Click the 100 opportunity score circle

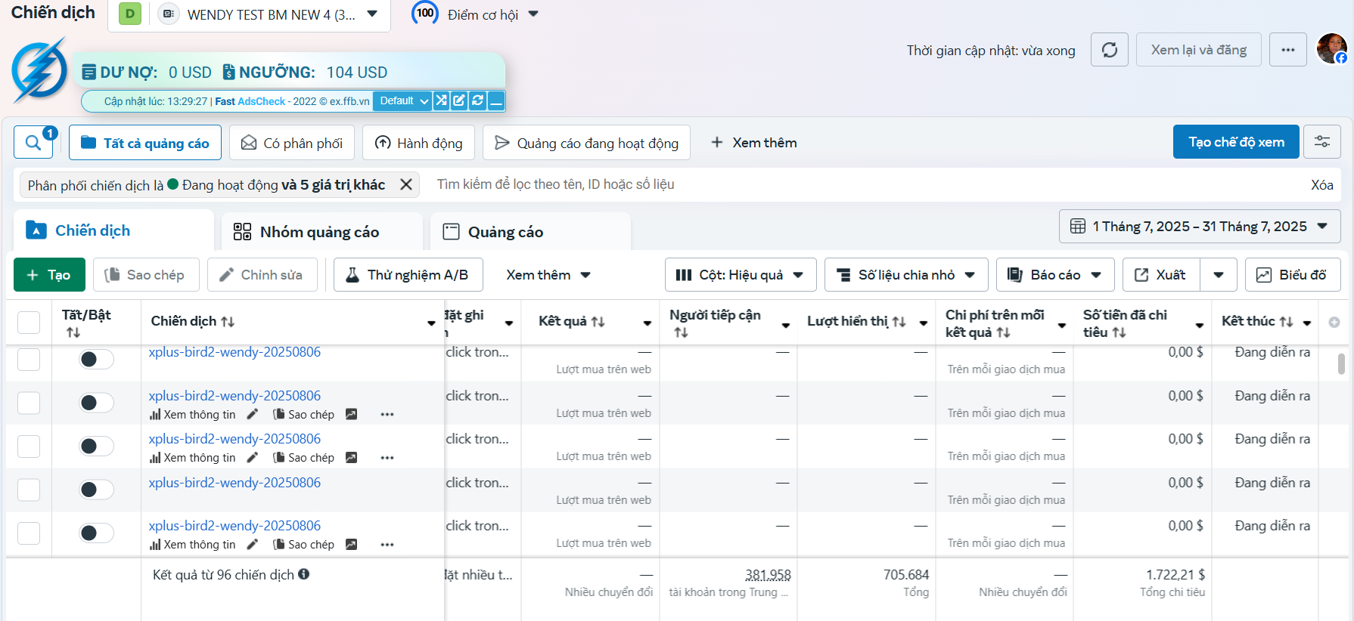click(x=425, y=13)
